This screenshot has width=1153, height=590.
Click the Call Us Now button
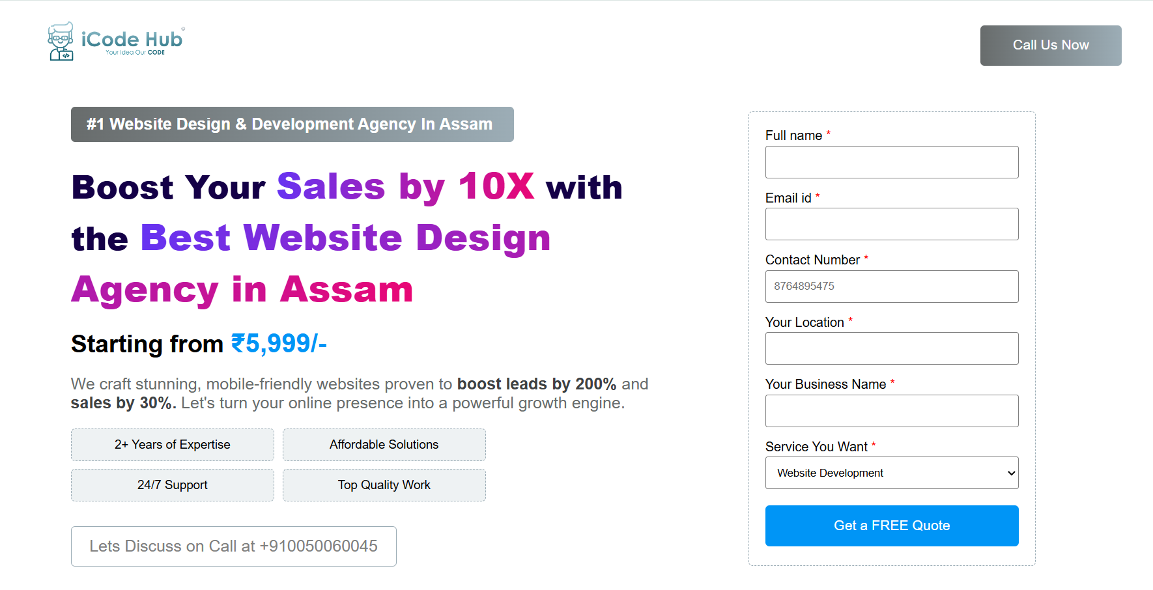pyautogui.click(x=1051, y=46)
